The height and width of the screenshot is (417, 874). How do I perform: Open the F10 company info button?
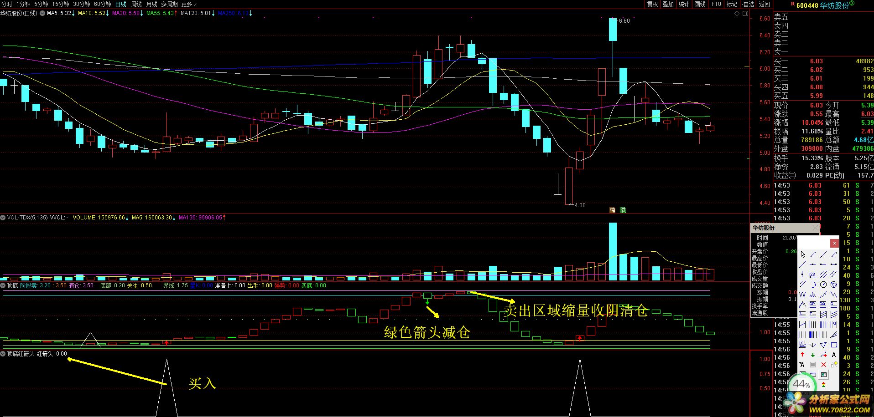716,4
